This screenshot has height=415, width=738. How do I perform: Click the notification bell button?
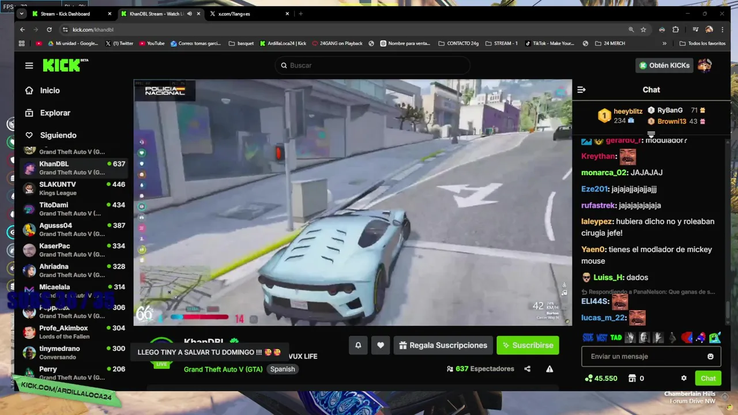358,345
